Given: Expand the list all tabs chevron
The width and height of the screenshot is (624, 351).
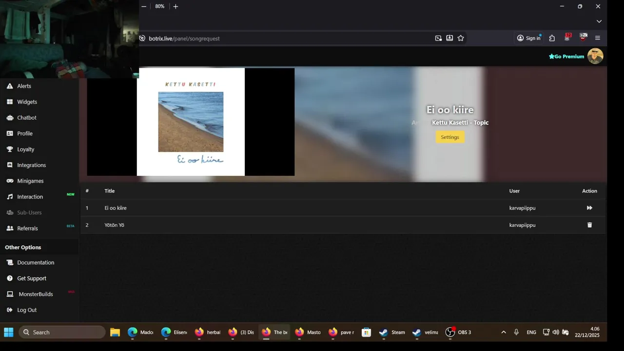Looking at the screenshot, I should [x=599, y=21].
